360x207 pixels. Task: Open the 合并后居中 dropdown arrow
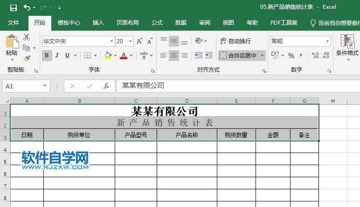(262, 55)
